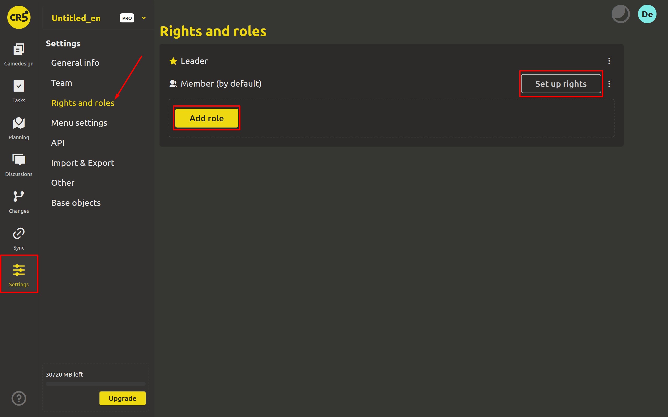Open the Planning section
Screen dimensions: 668x417
[x=19, y=128]
